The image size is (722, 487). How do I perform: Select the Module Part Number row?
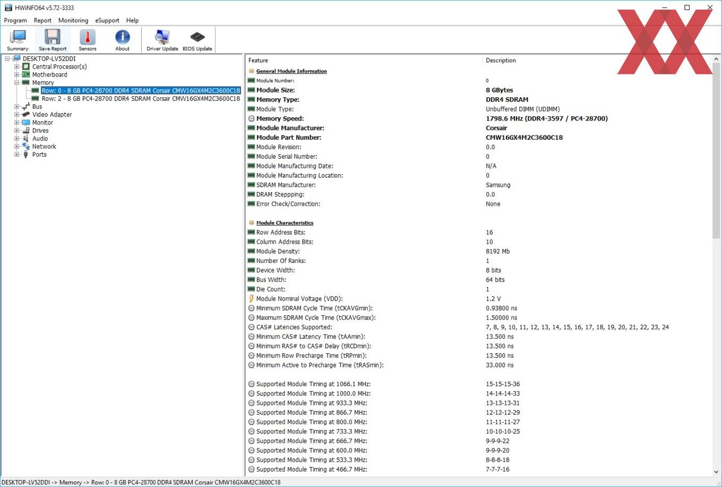click(478, 138)
